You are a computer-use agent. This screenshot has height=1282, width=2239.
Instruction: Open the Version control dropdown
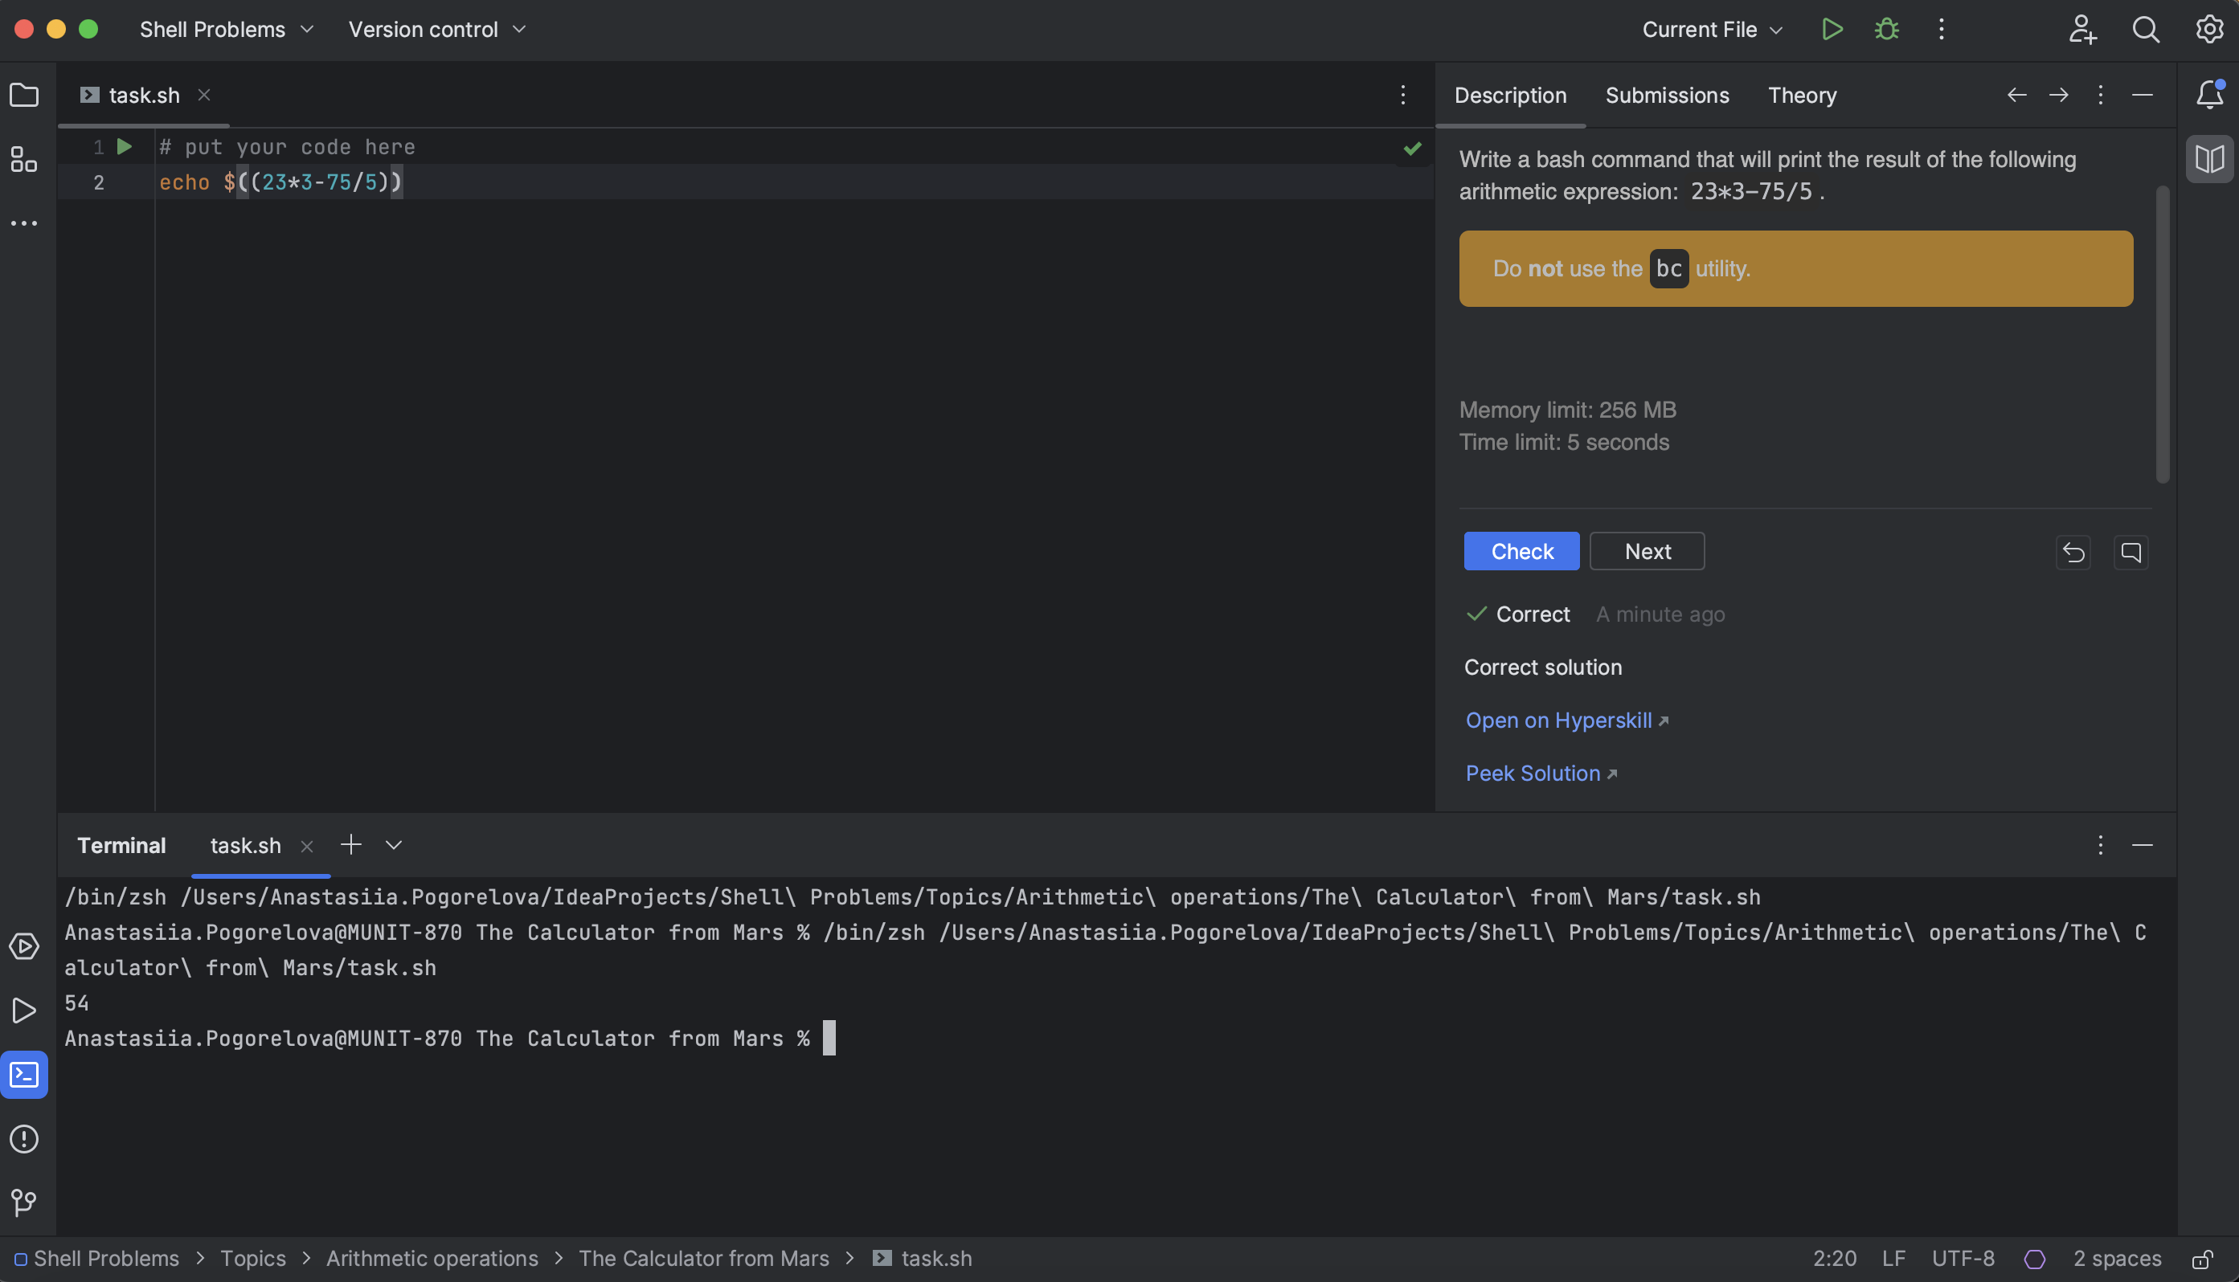437,29
